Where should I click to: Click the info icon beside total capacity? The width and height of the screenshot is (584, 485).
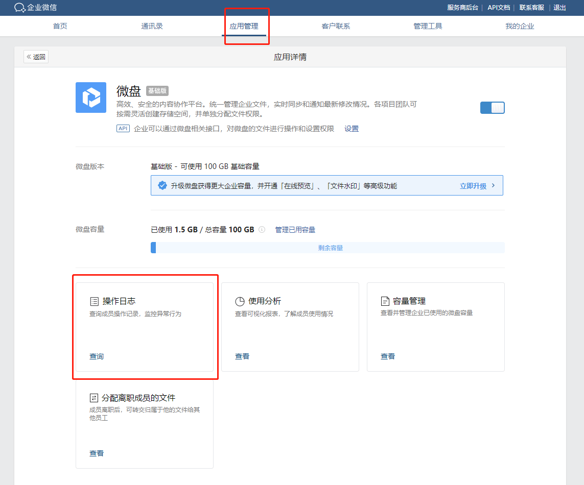click(x=262, y=229)
